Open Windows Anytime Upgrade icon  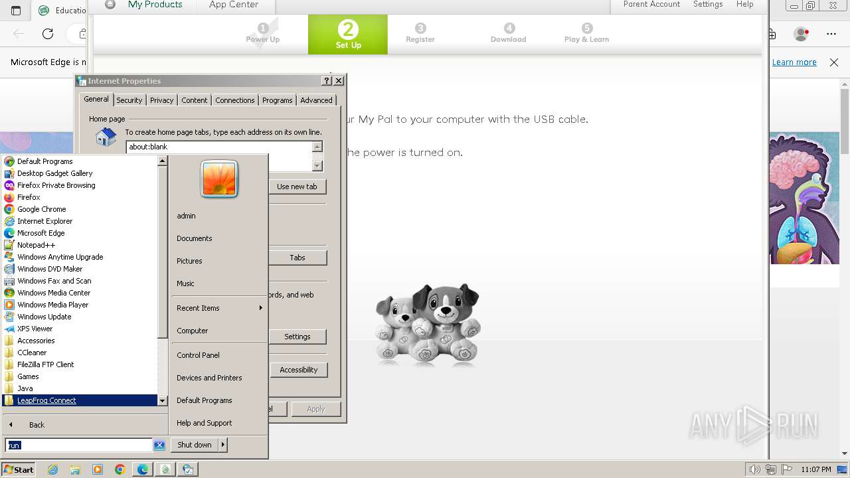pyautogui.click(x=9, y=257)
